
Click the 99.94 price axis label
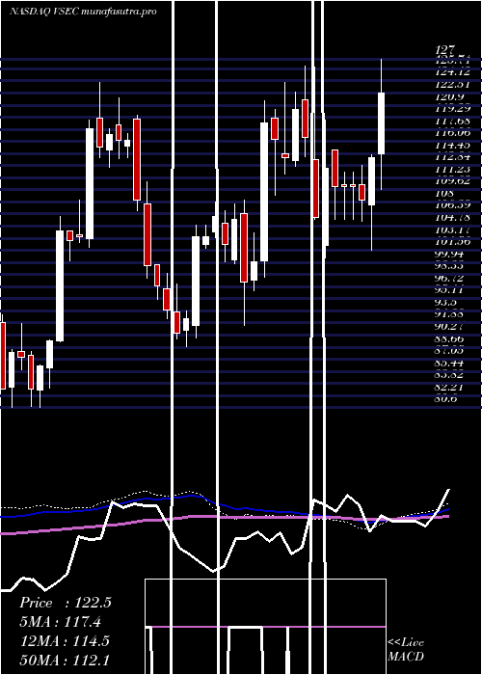pyautogui.click(x=450, y=254)
